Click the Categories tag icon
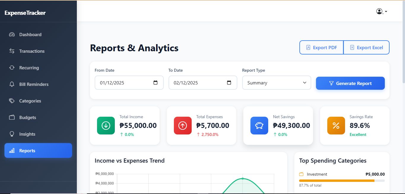405x194 pixels. (x=12, y=101)
